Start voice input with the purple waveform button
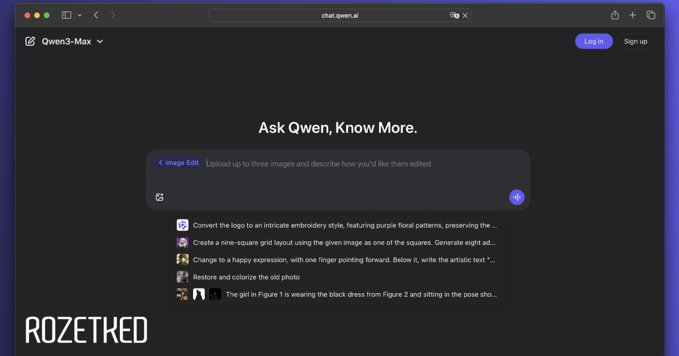Viewport: 679px width, 356px height. [x=517, y=197]
